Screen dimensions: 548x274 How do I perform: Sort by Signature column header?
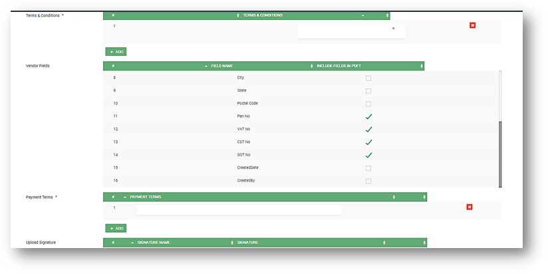(248, 243)
